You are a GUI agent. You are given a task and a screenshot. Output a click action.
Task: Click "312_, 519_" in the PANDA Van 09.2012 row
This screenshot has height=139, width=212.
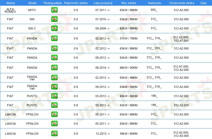(154, 87)
